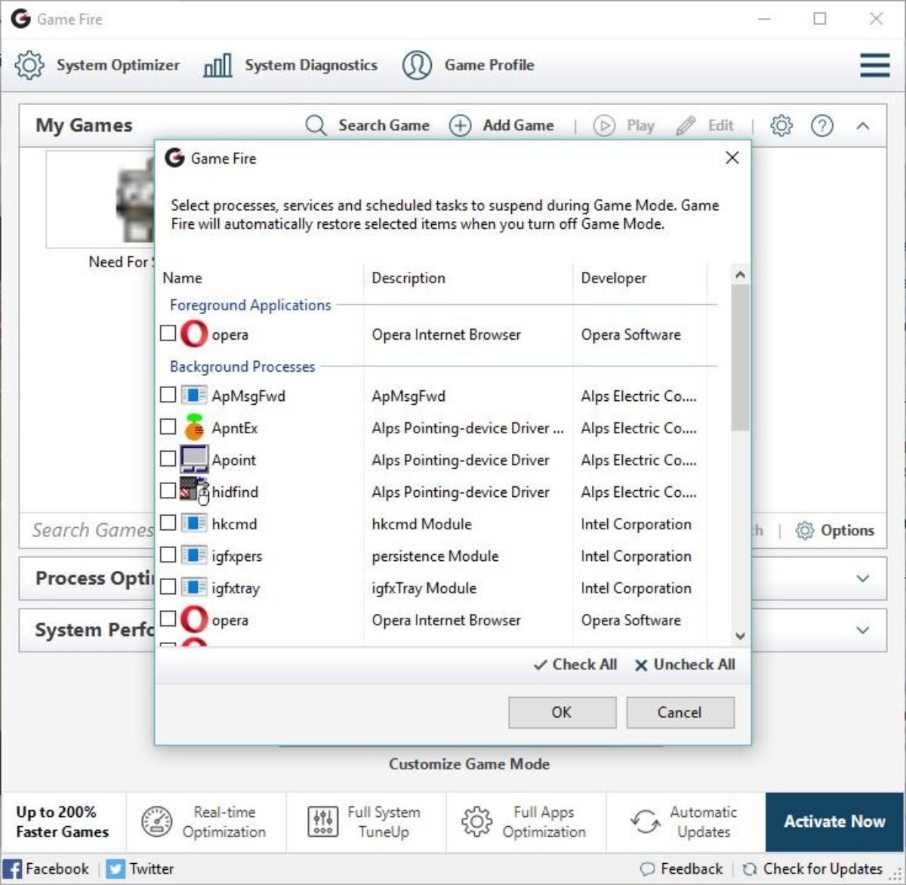
Task: Click the Activate Now button
Action: [834, 822]
